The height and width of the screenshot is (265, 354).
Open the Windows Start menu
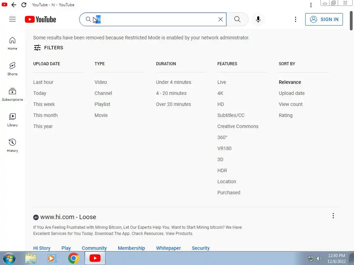tap(9, 258)
